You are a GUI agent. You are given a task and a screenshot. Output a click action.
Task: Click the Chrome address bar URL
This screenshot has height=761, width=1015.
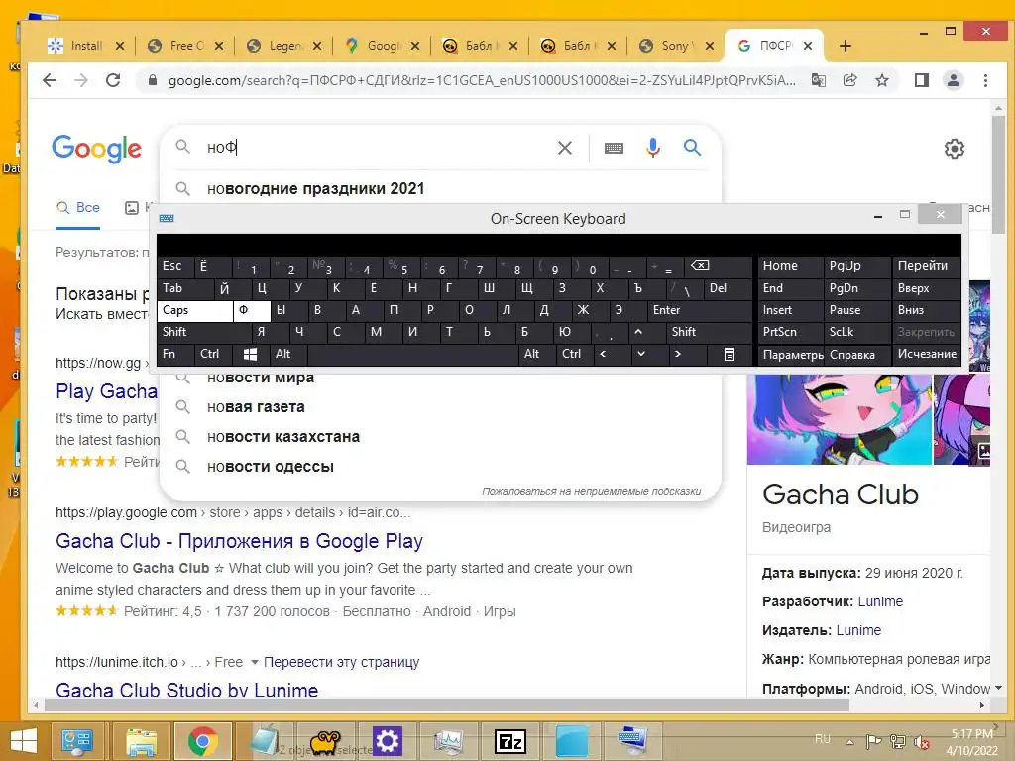482,81
